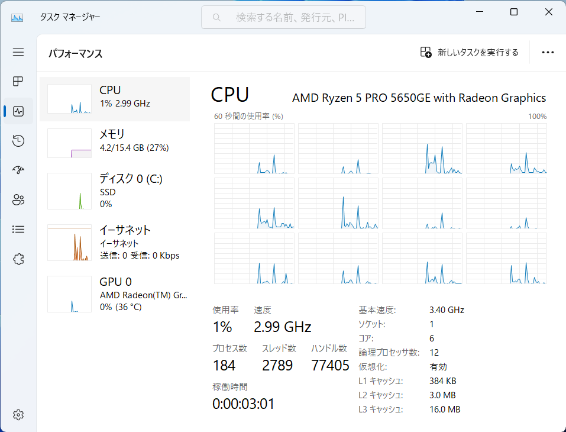Click the 100% axis label
Screen dimensions: 566x432
tap(538, 117)
